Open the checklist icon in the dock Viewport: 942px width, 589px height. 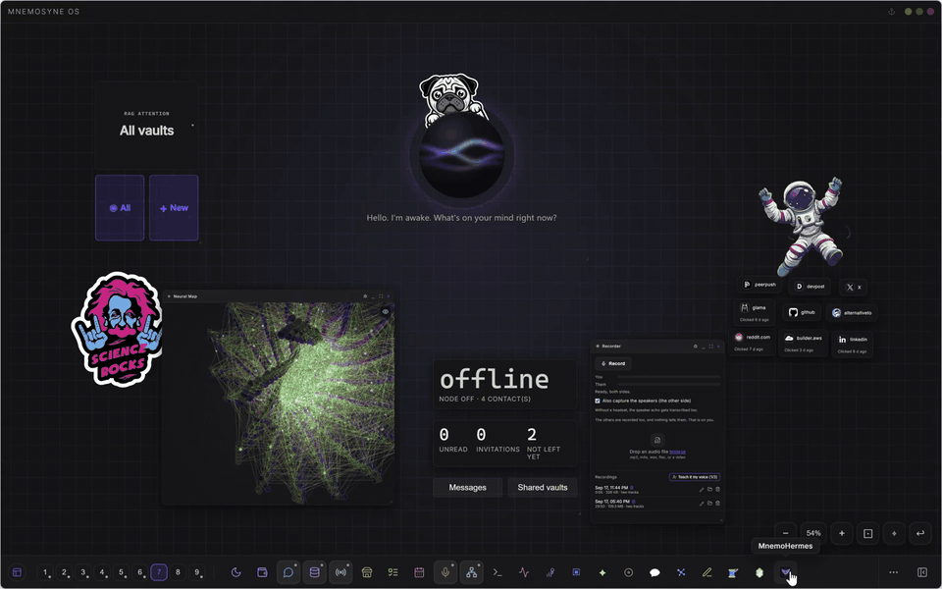tap(392, 572)
